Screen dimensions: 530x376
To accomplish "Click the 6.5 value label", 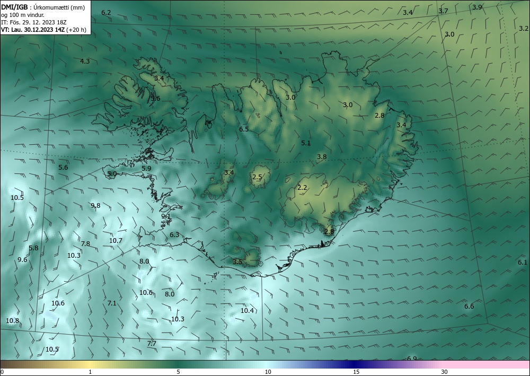I will point(244,129).
